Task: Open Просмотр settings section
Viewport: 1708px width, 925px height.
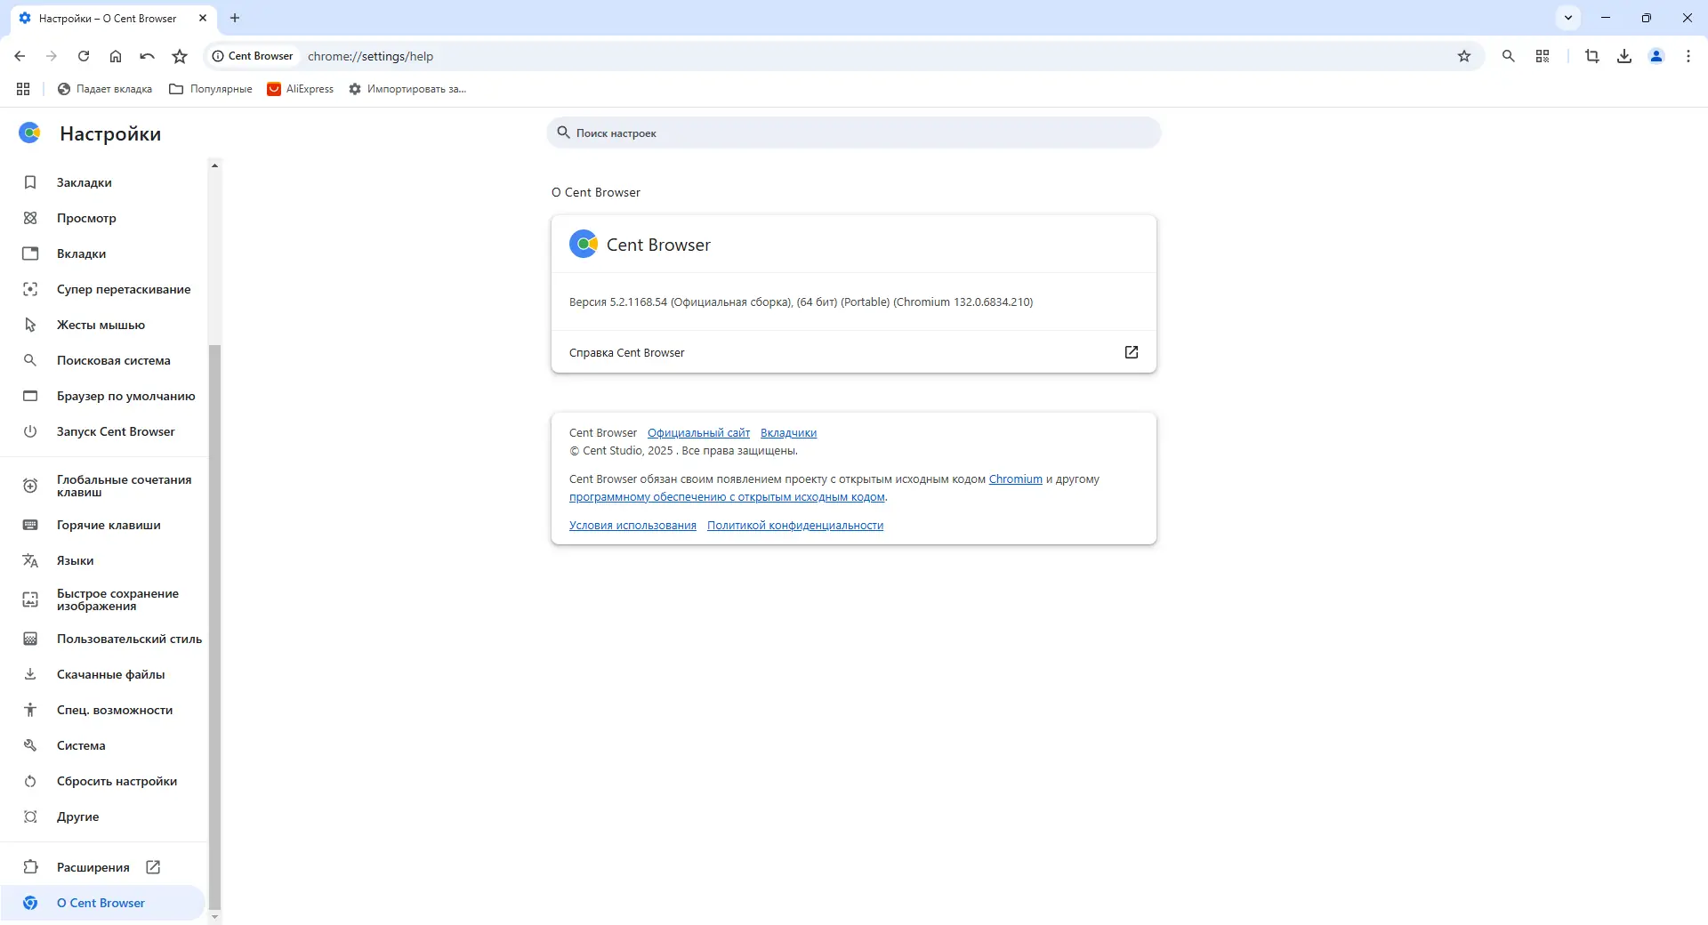Action: click(x=103, y=218)
